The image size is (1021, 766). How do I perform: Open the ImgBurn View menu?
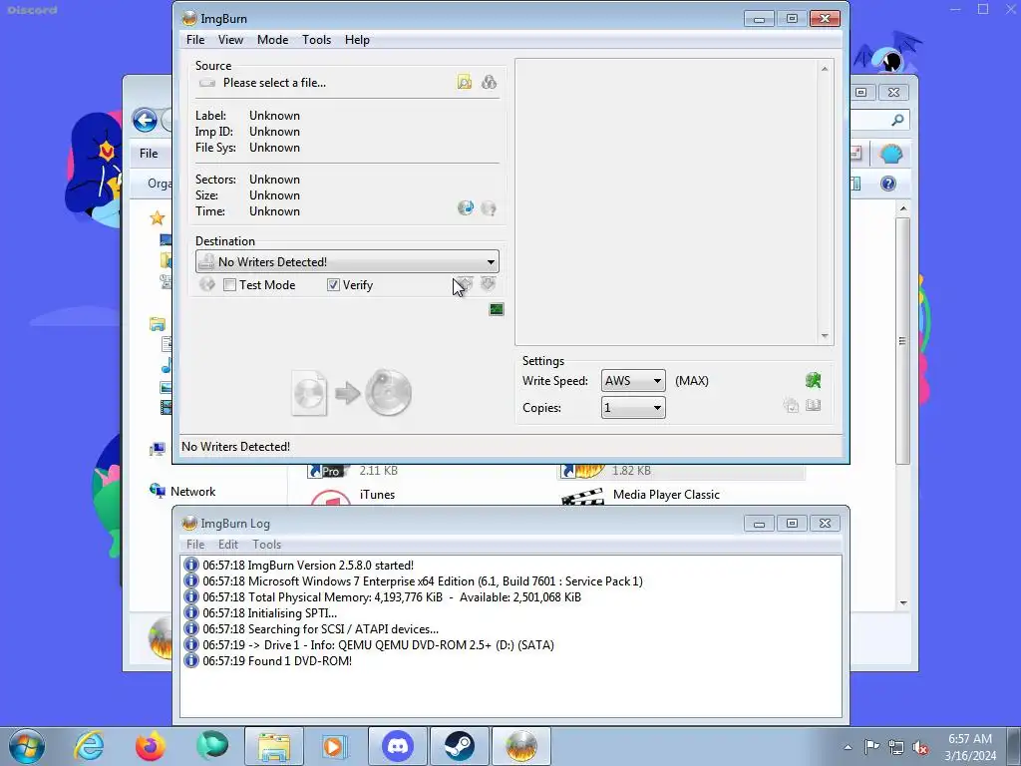click(x=230, y=40)
